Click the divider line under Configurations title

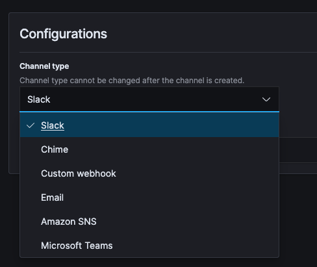(x=168, y=52)
